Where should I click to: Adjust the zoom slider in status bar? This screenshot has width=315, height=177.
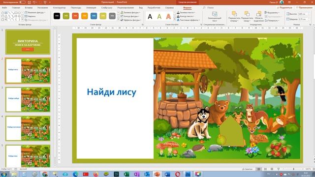click(x=293, y=169)
